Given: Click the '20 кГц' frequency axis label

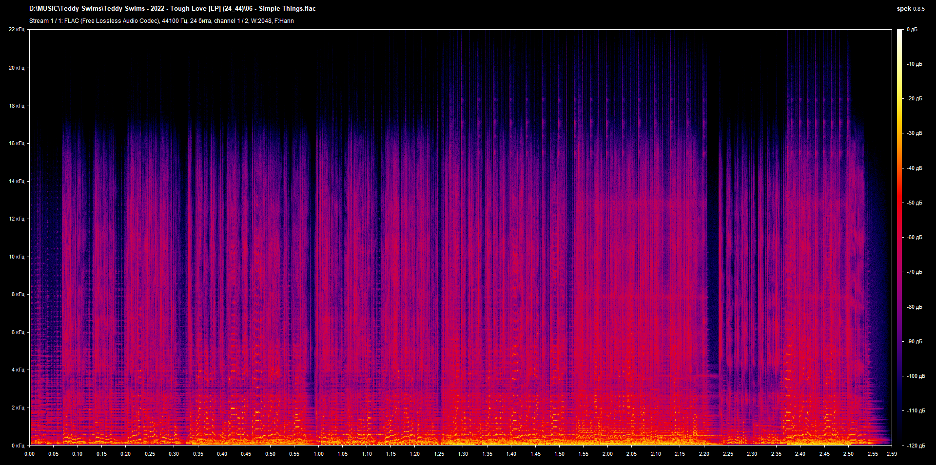Looking at the screenshot, I should click(x=17, y=68).
